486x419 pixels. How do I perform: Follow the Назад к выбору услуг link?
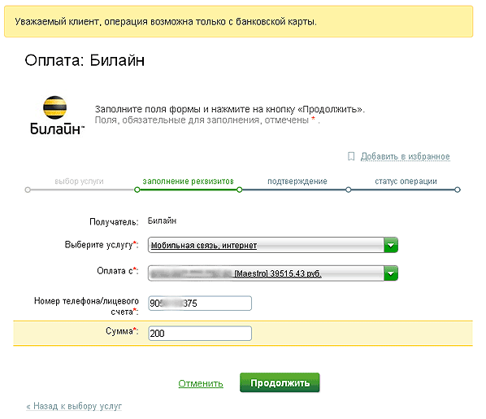coord(74,406)
